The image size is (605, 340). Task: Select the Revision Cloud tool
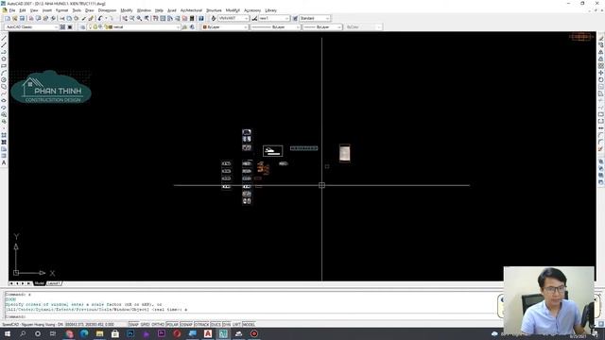pos(4,87)
